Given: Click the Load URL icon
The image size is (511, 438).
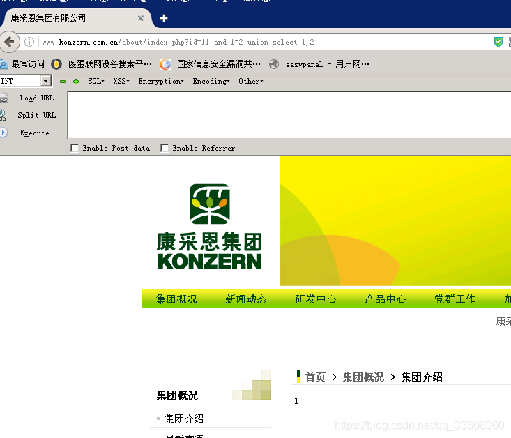Looking at the screenshot, I should pos(3,98).
